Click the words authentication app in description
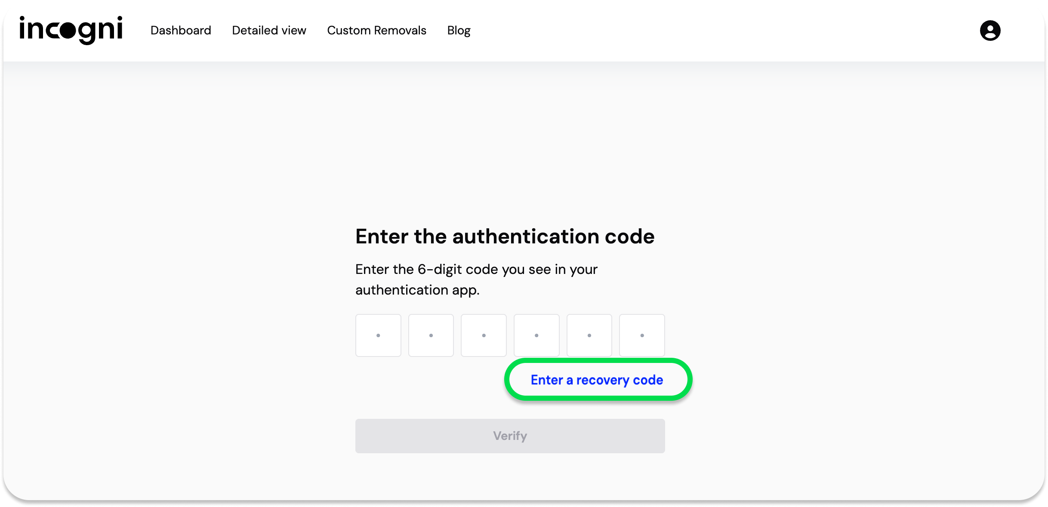 (x=417, y=290)
